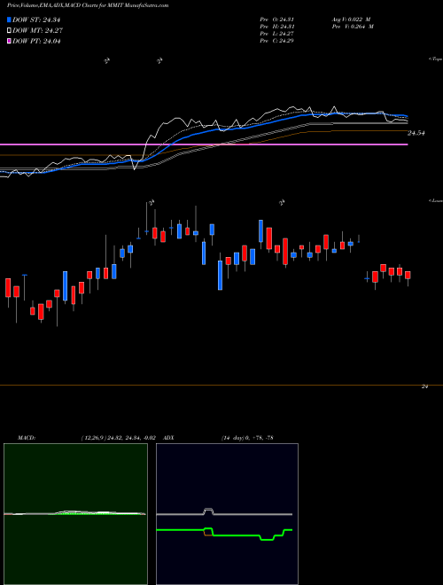Click the 'Pre O: 24.31' value
The width and height of the screenshot is (443, 585).
(x=278, y=19)
